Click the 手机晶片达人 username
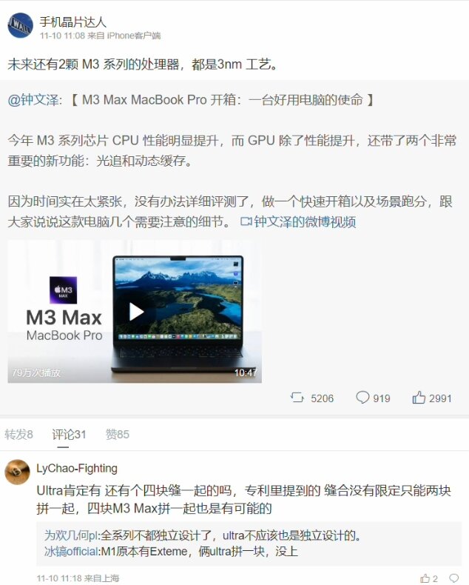Viewport: 469px width, 585px height. 73,22
